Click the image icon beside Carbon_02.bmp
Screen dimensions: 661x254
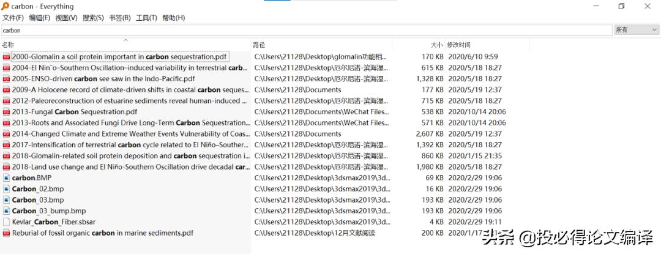click(x=6, y=189)
